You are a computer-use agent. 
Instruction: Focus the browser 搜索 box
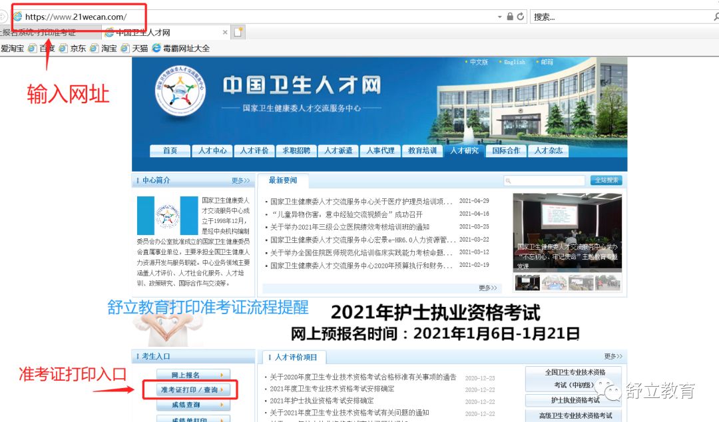(x=621, y=17)
